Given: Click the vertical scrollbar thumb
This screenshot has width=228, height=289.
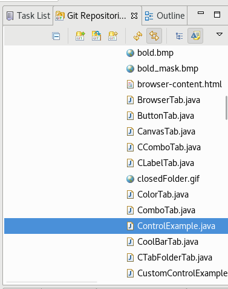Looking at the screenshot, I should point(227,108).
